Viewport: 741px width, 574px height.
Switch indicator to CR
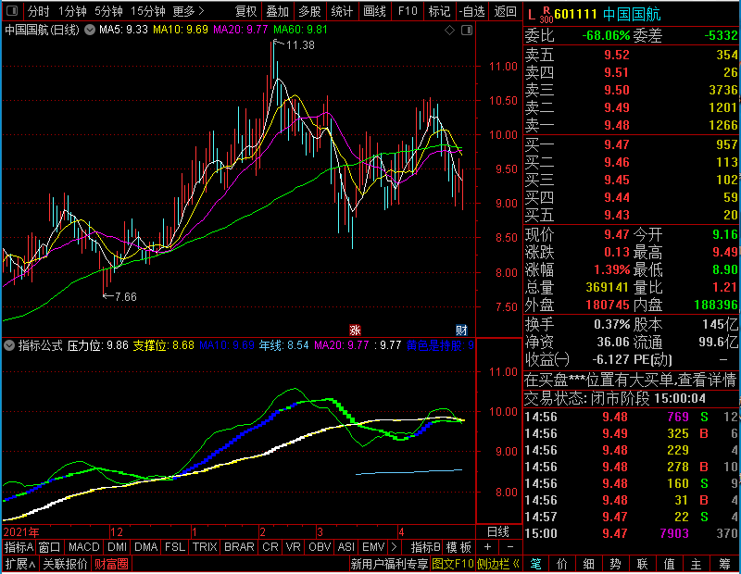270,547
